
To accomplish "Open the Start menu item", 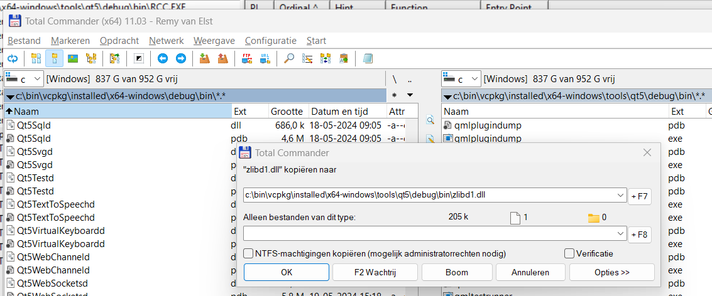I will [x=316, y=41].
